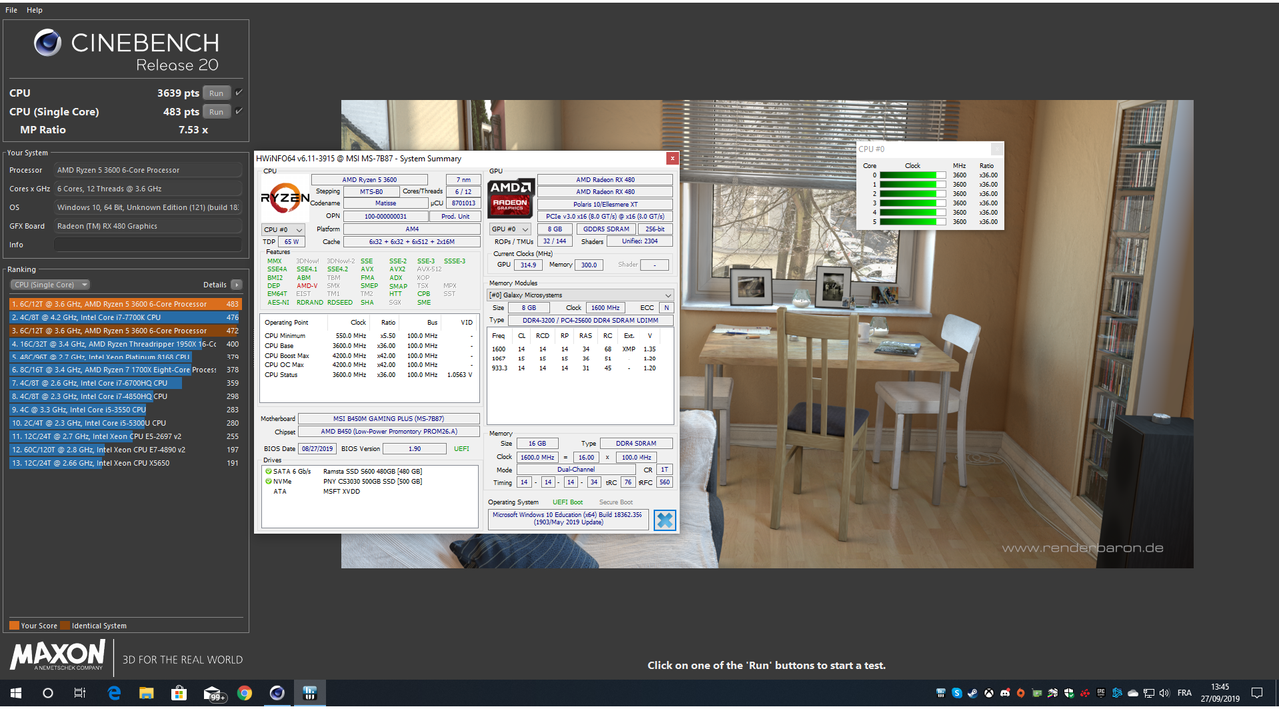Open the GPU #0 selector dropdown
The image size is (1279, 719).
510,229
